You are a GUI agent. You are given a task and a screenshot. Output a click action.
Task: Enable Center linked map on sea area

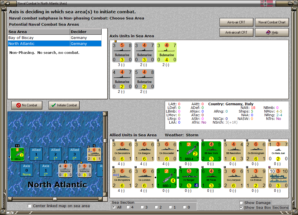pyautogui.click(x=29, y=206)
